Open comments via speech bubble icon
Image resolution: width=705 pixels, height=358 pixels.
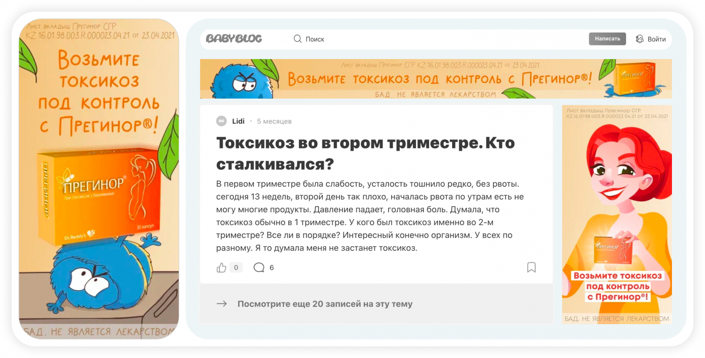click(x=259, y=267)
